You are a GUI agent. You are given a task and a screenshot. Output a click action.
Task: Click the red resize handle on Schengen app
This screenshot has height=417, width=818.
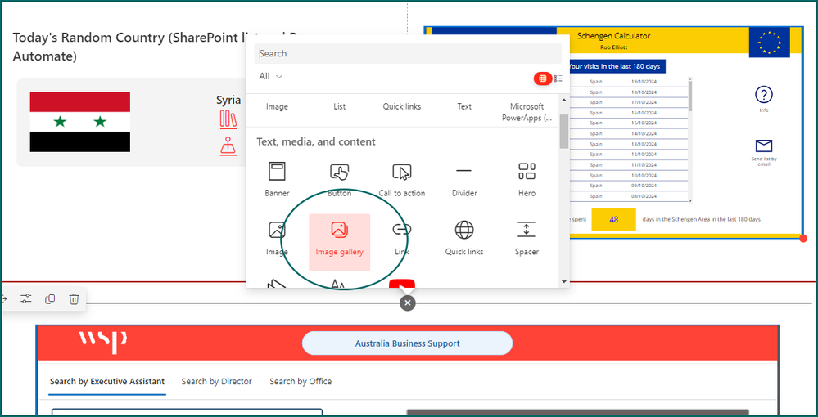click(x=803, y=238)
